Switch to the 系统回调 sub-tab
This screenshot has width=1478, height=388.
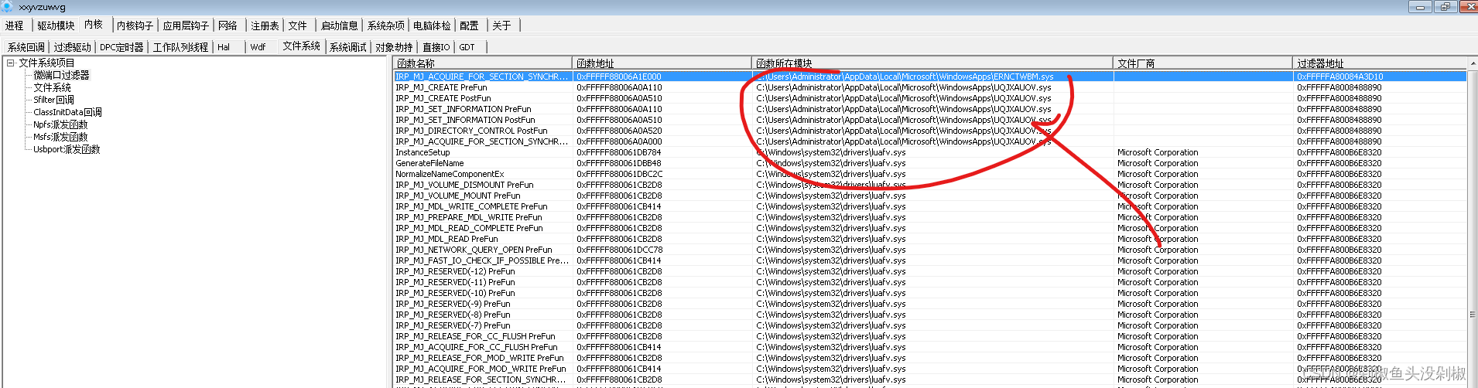[26, 47]
